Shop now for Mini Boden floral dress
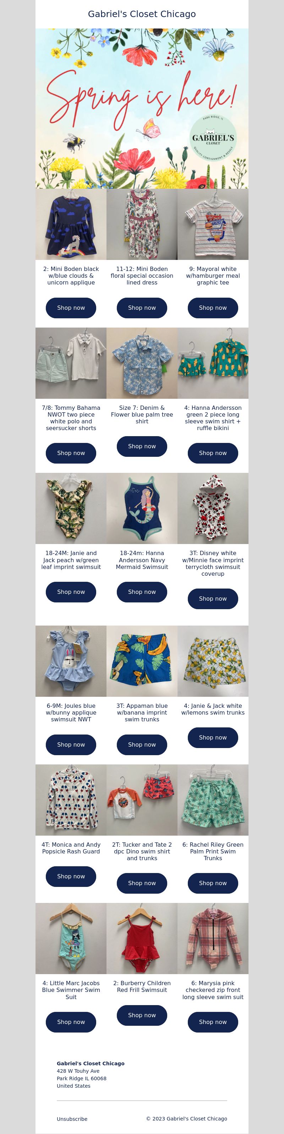This screenshot has width=284, height=1134. 142,308
